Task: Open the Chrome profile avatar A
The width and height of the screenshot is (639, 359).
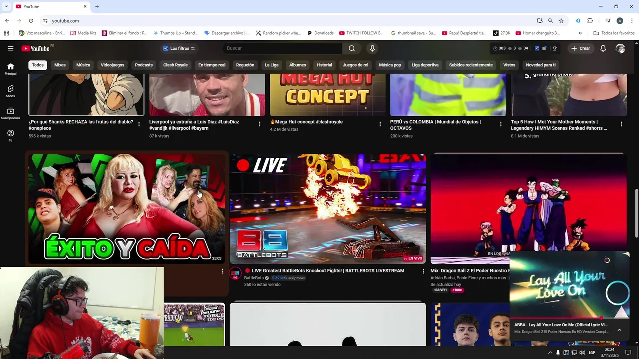Action: pos(620,21)
